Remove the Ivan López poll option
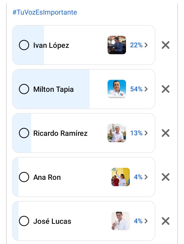 pos(166,45)
